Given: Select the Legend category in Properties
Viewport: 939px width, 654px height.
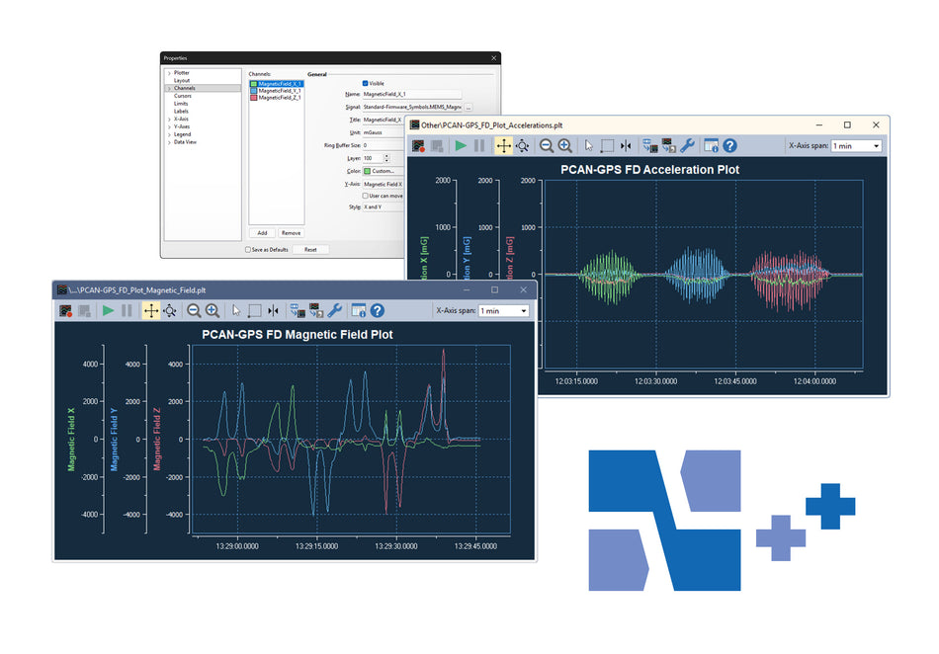Looking at the screenshot, I should click(183, 133).
